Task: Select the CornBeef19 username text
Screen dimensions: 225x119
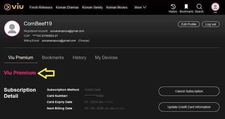Action: (38, 24)
